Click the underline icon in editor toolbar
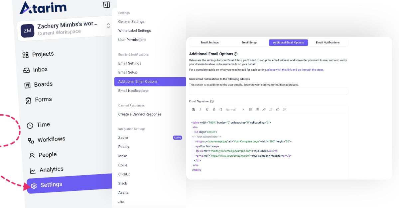Image resolution: width=399 pixels, height=208 pixels. click(x=207, y=110)
